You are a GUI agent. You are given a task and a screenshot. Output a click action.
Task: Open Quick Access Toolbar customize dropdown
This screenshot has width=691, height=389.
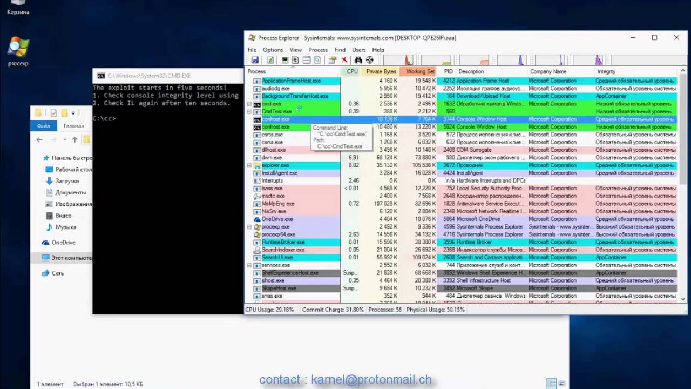point(73,113)
